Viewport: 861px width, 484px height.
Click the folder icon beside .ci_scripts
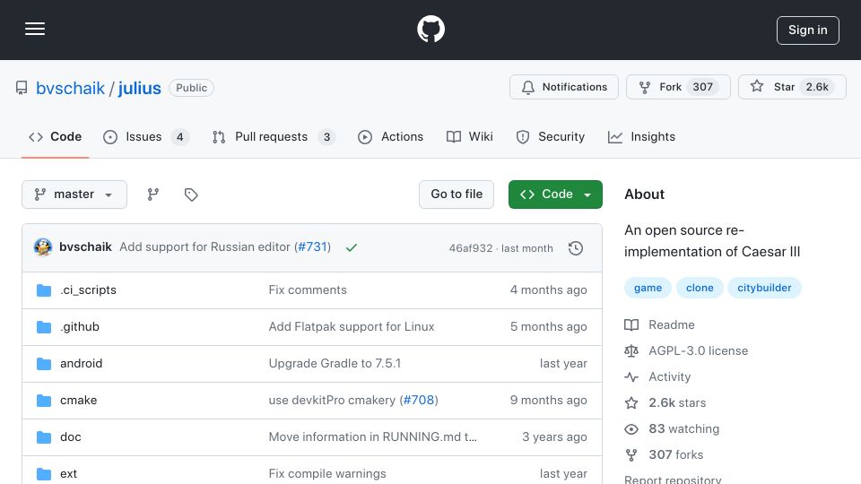click(x=44, y=290)
